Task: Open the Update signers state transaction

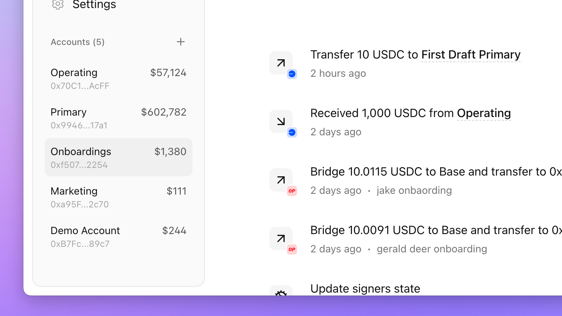Action: coord(365,289)
